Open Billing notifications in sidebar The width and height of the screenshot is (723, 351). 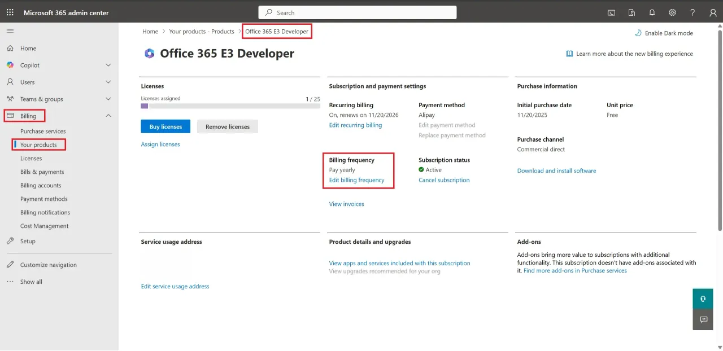[45, 213]
